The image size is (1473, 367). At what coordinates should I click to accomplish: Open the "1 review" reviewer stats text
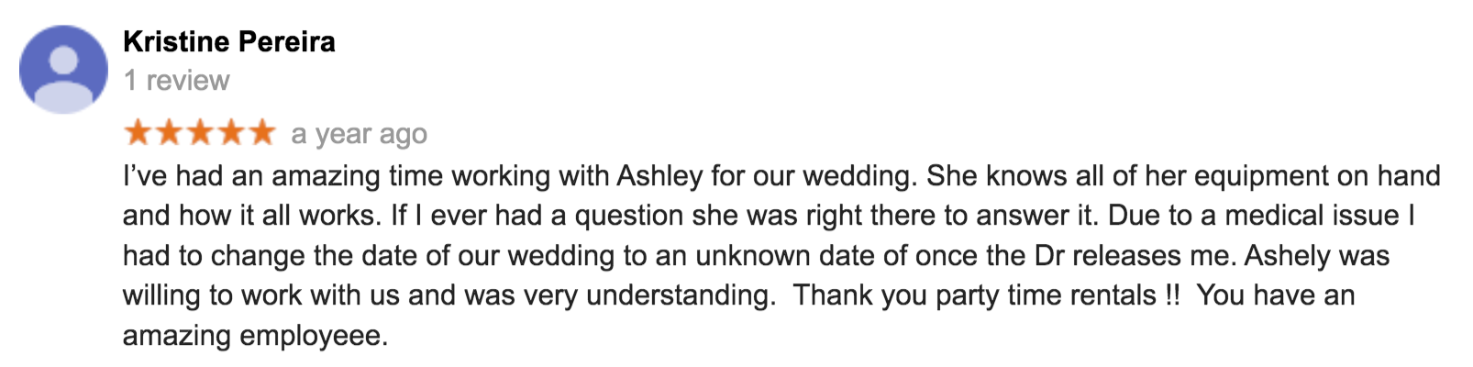click(176, 81)
